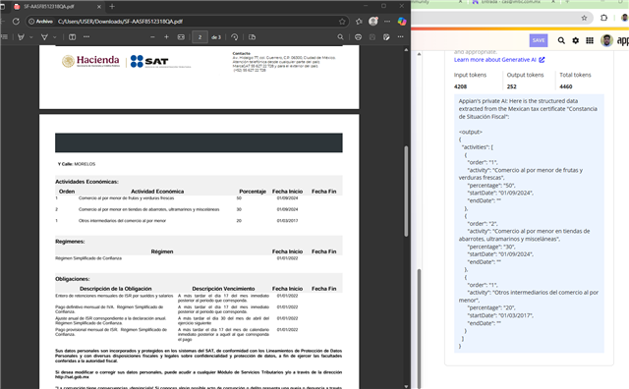The height and width of the screenshot is (389, 629).
Task: Click PDF scrollbar down arrow
Action: [x=406, y=386]
